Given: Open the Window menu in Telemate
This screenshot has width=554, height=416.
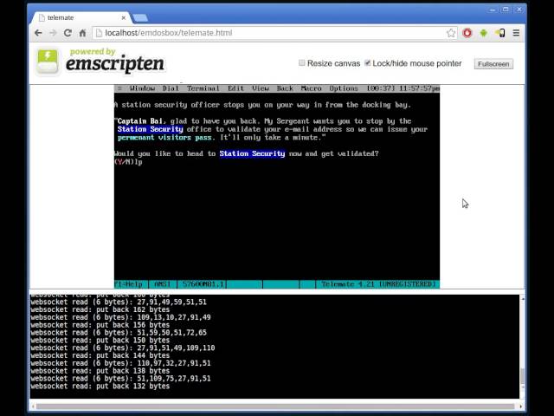Looking at the screenshot, I should pos(142,88).
